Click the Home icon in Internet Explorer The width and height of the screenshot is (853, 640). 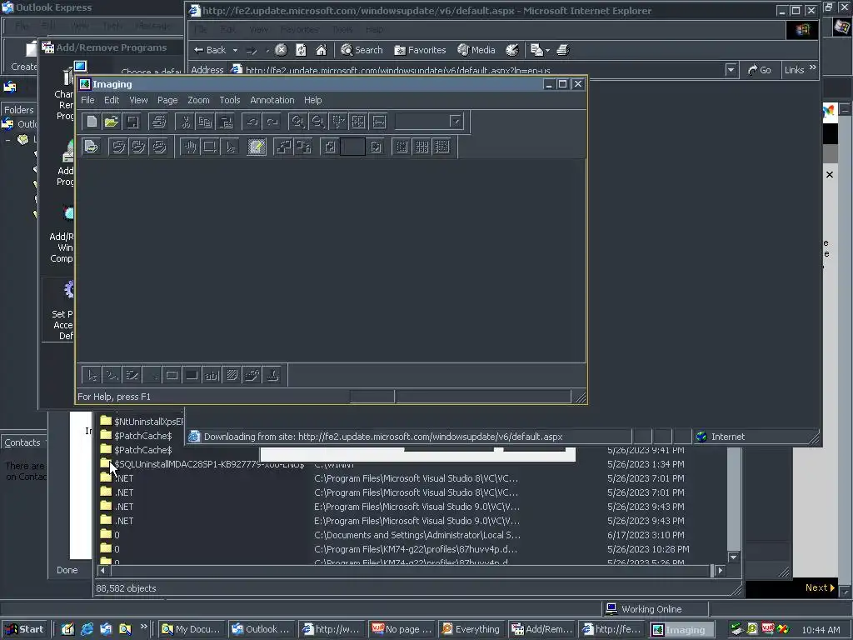pyautogui.click(x=322, y=50)
